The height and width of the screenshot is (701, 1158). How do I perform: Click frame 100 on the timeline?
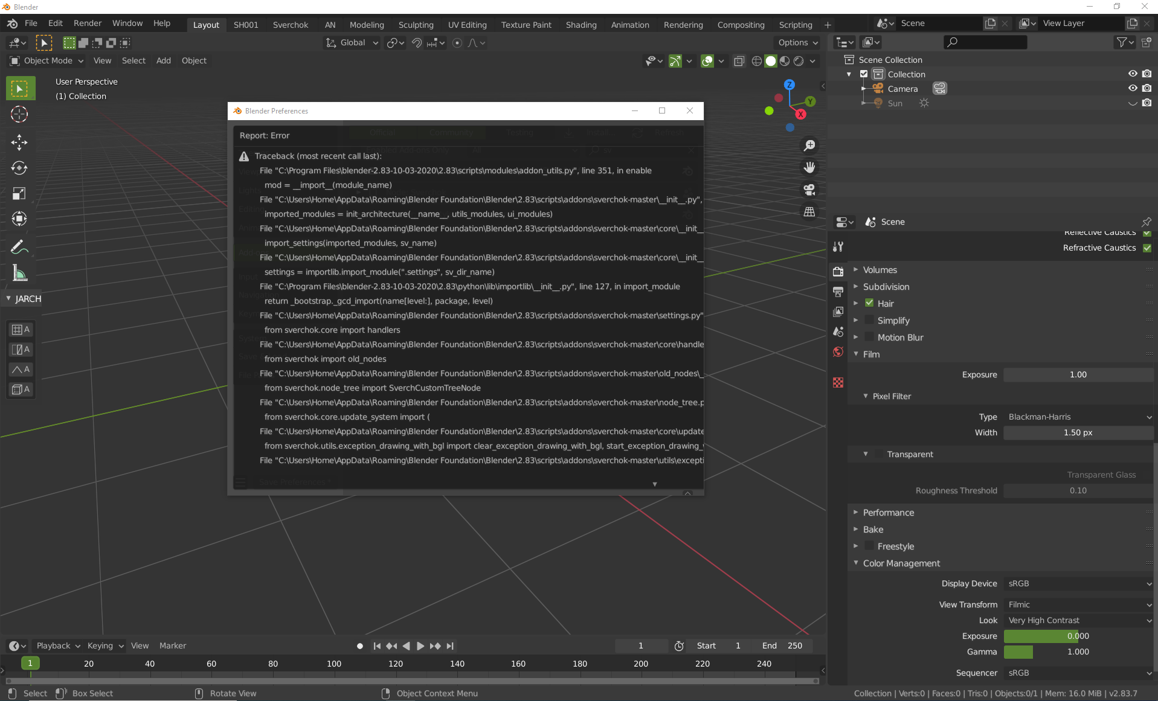click(x=334, y=664)
